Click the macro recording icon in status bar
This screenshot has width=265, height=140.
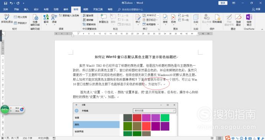(x=54, y=138)
